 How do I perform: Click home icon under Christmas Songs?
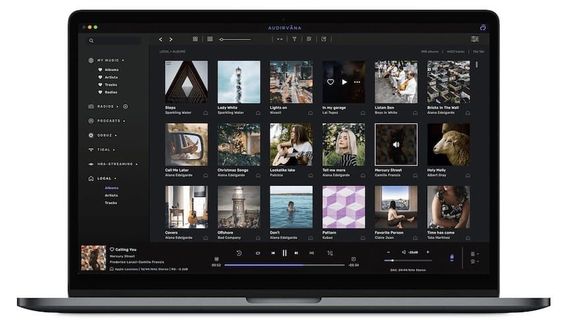click(x=258, y=176)
